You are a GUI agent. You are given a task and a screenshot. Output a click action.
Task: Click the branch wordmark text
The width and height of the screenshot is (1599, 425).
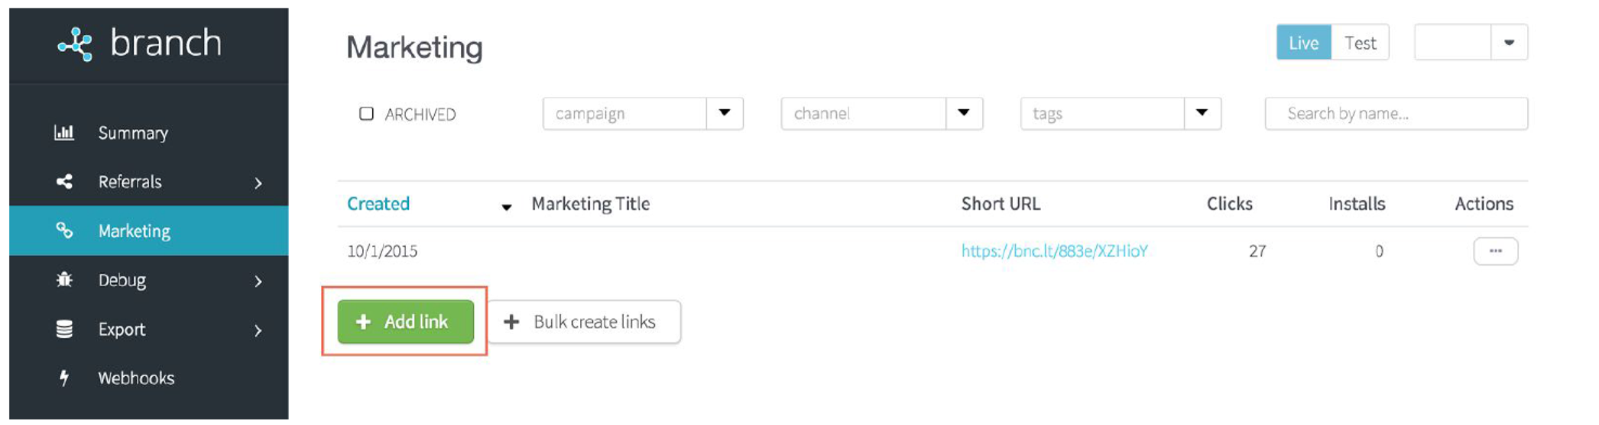pyautogui.click(x=166, y=43)
